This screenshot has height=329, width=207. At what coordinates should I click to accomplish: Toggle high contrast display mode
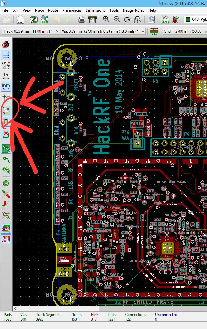tap(6, 215)
